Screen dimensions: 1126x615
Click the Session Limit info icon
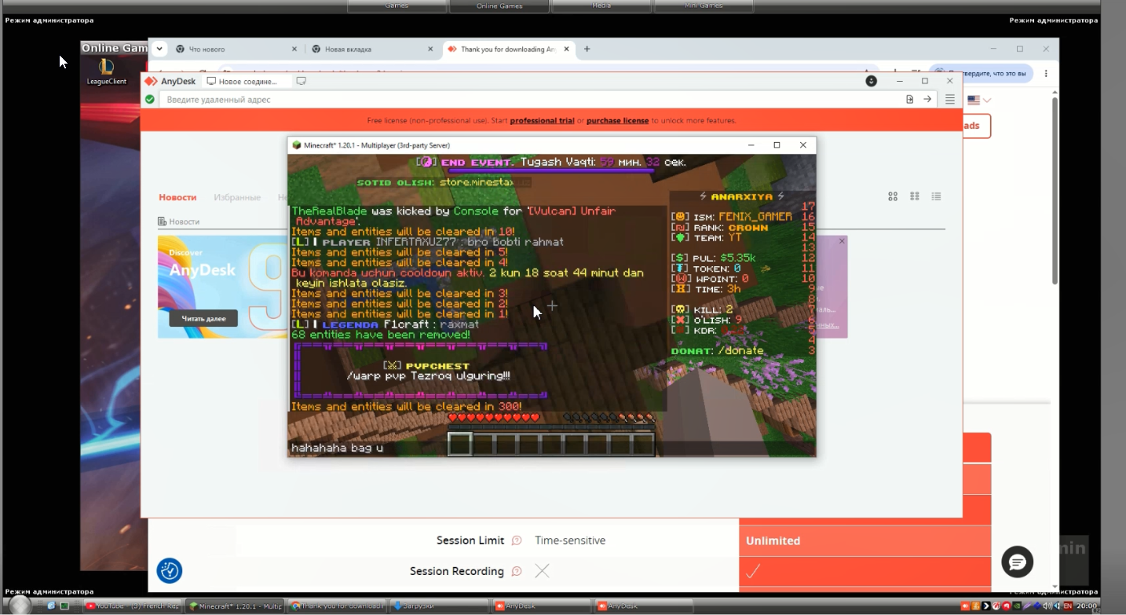[517, 540]
